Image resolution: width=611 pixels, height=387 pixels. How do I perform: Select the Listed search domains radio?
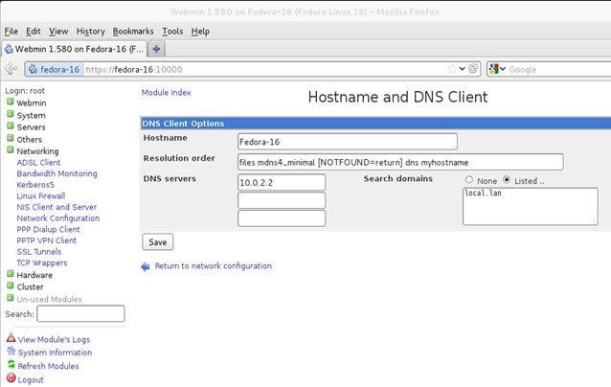(x=507, y=180)
